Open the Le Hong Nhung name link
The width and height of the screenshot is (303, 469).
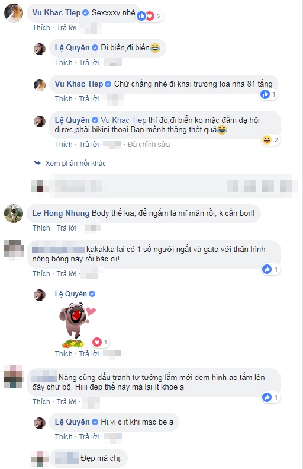click(61, 213)
